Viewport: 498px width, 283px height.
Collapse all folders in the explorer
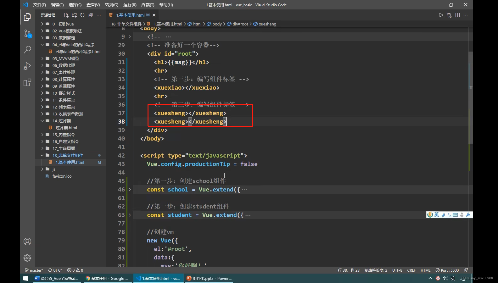(91, 15)
